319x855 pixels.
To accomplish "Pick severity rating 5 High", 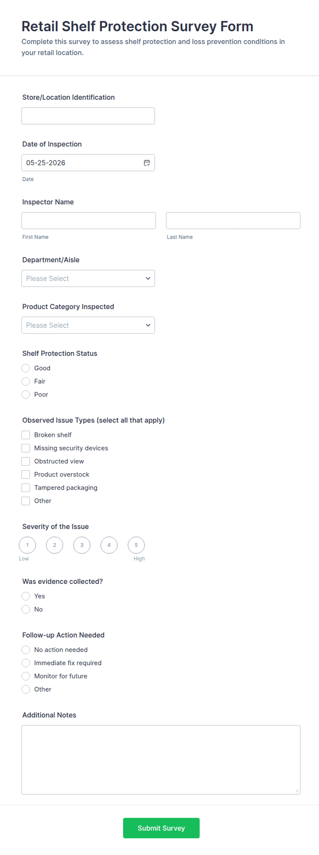I will [136, 545].
